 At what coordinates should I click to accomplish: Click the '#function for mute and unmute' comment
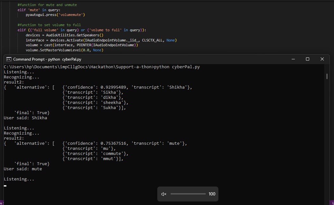pyautogui.click(x=47, y=5)
